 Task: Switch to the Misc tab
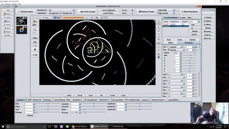pyautogui.click(x=190, y=18)
